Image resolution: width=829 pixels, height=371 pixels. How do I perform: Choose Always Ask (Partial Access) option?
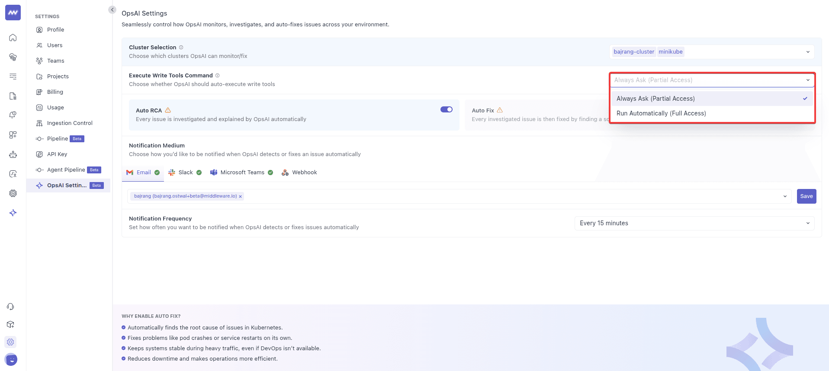[x=655, y=99]
